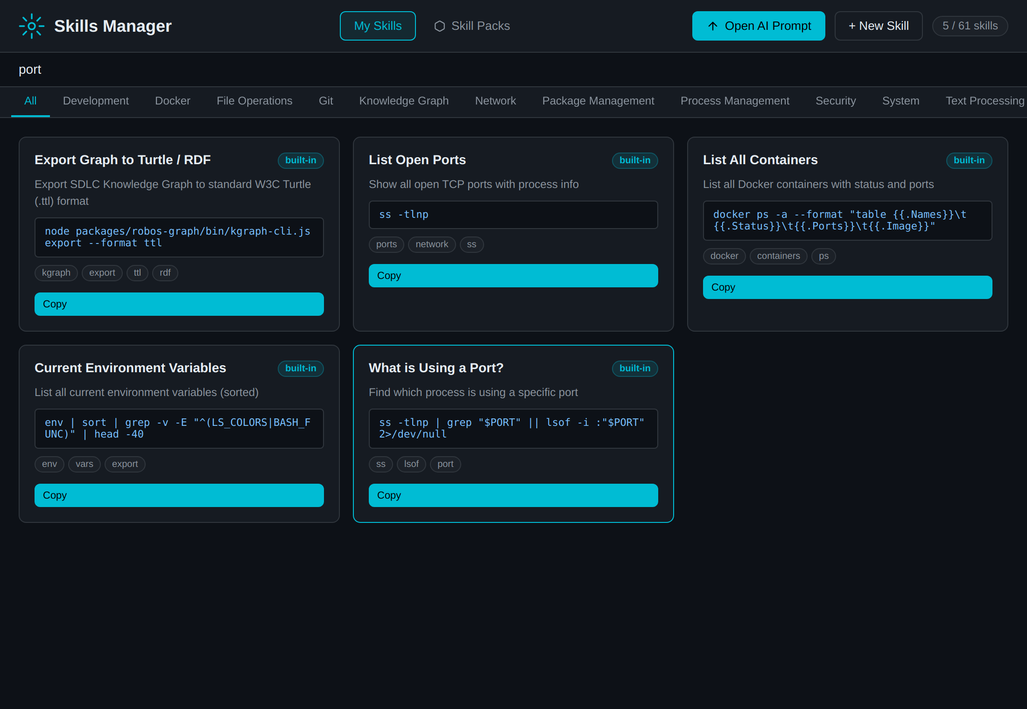The width and height of the screenshot is (1027, 709).
Task: Filter by the Package Management category
Action: pyautogui.click(x=598, y=101)
